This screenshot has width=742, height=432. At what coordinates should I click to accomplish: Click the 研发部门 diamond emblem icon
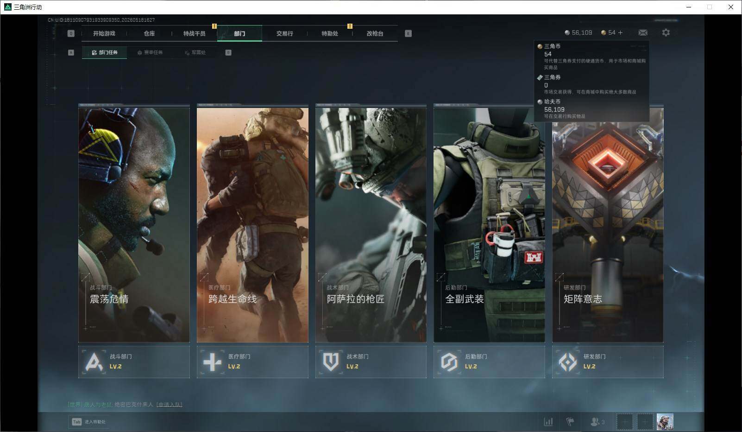pos(568,362)
